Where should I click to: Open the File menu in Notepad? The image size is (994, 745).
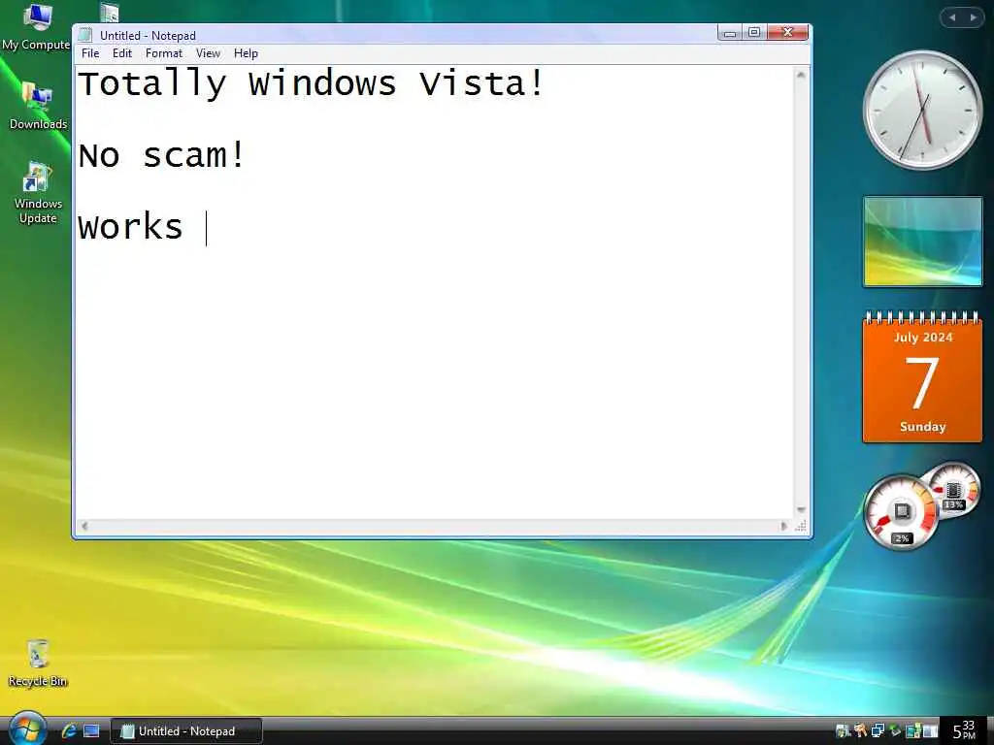90,53
